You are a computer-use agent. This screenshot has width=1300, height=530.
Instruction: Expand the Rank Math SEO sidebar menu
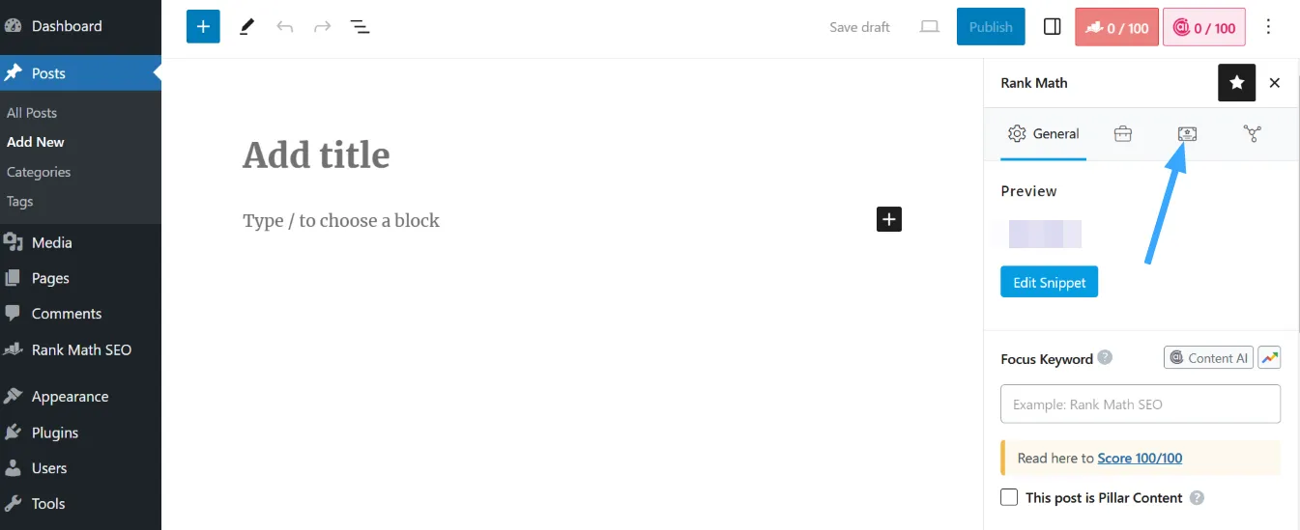(x=80, y=349)
